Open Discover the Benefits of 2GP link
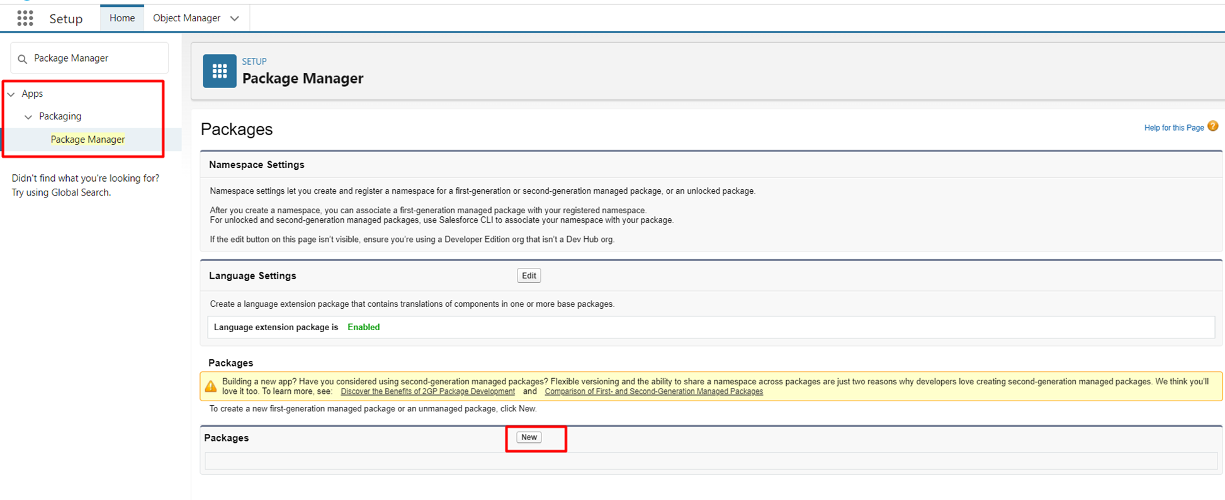The width and height of the screenshot is (1225, 500). [x=427, y=391]
